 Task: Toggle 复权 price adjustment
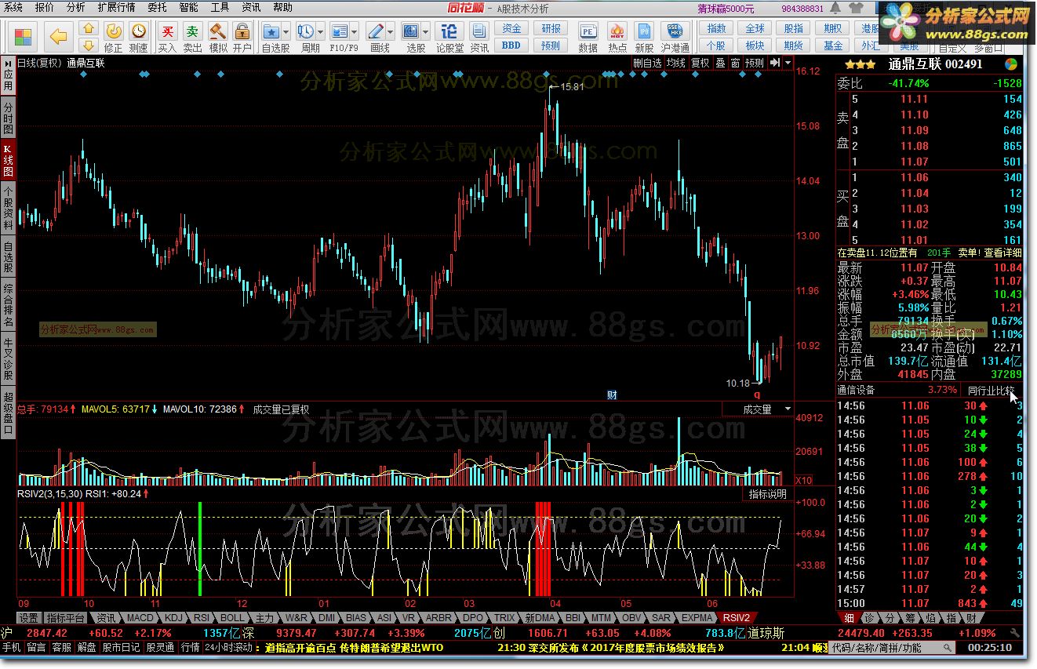coord(700,63)
